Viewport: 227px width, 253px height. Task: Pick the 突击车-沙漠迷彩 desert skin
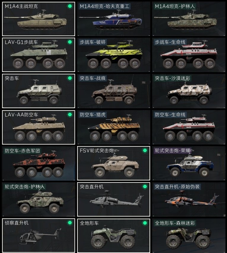pyautogui.click(x=188, y=91)
